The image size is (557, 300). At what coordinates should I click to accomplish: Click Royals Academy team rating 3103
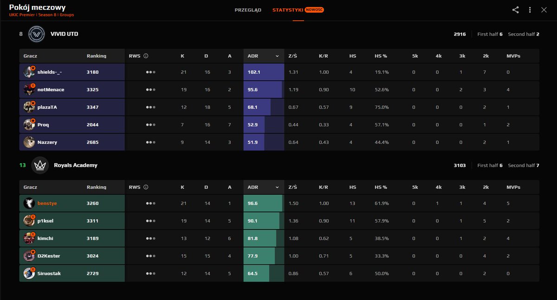tap(460, 166)
